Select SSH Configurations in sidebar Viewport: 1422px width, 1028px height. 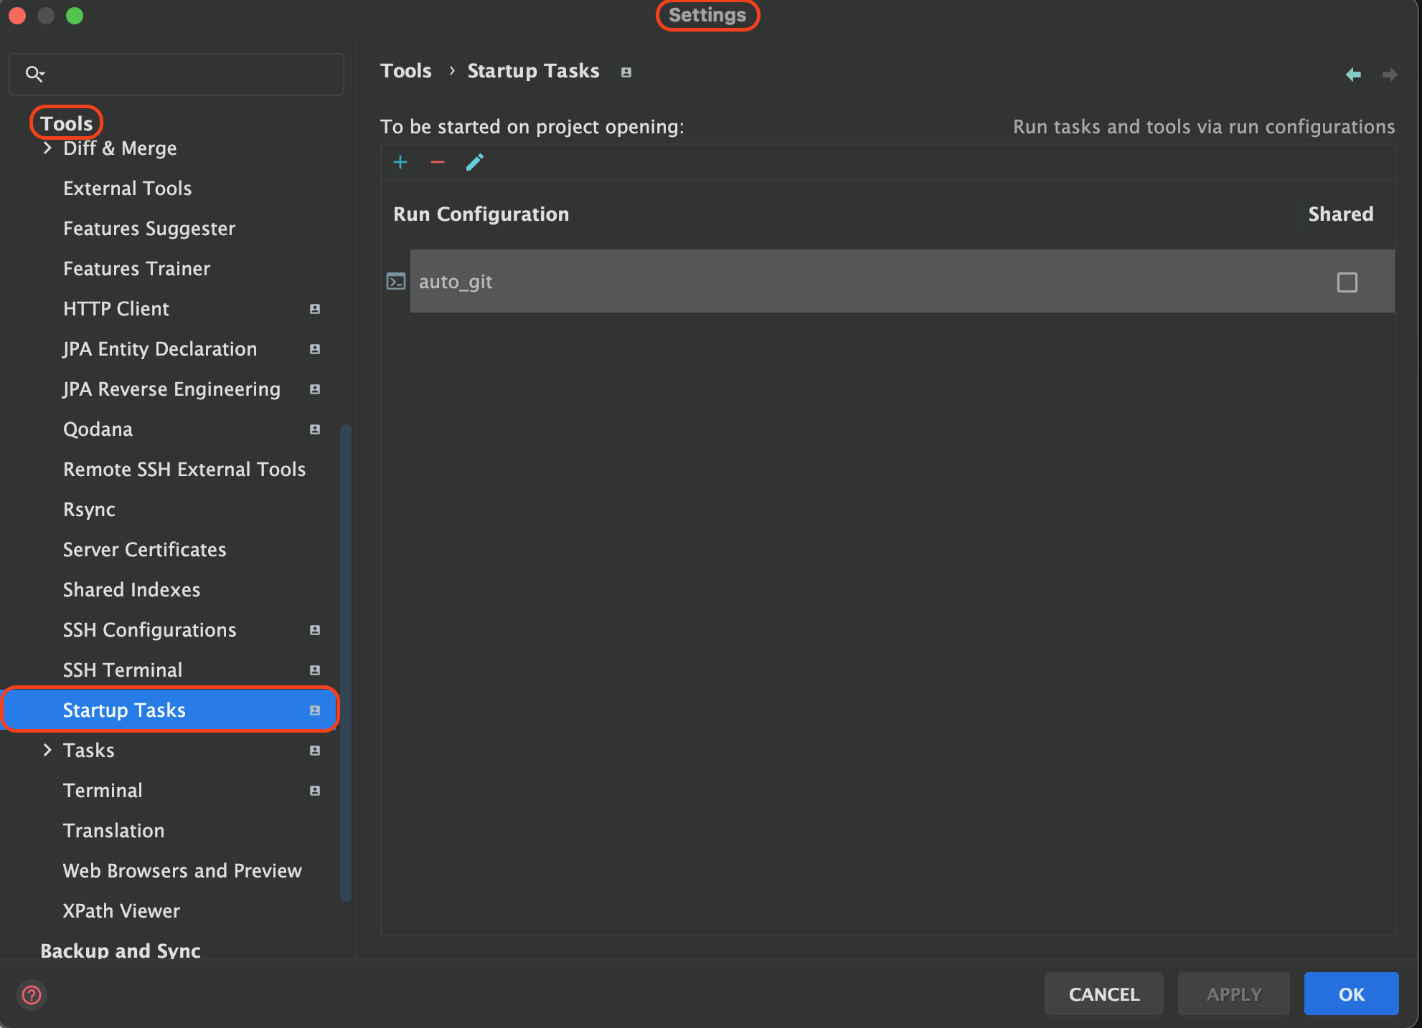149,629
